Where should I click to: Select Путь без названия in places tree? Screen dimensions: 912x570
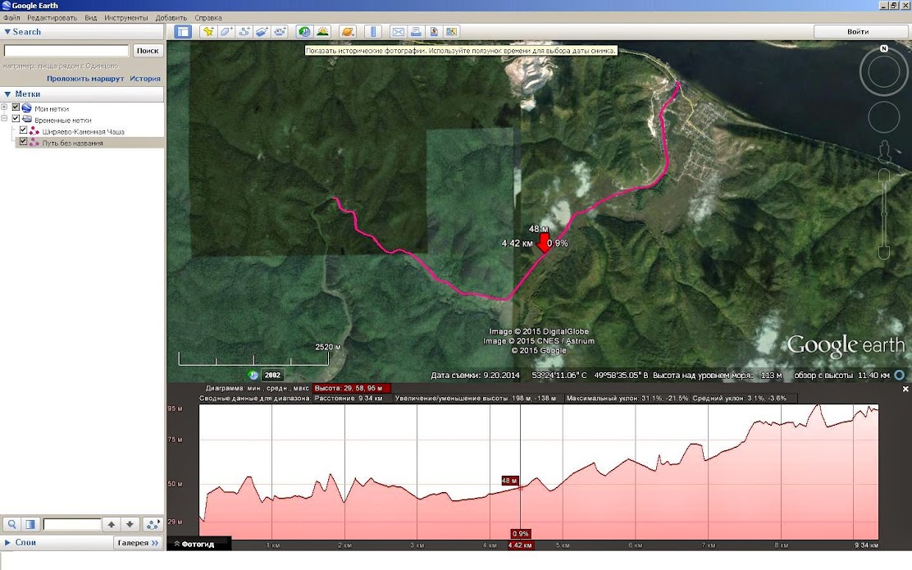coord(73,143)
